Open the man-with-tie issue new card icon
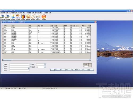 (18, 17)
